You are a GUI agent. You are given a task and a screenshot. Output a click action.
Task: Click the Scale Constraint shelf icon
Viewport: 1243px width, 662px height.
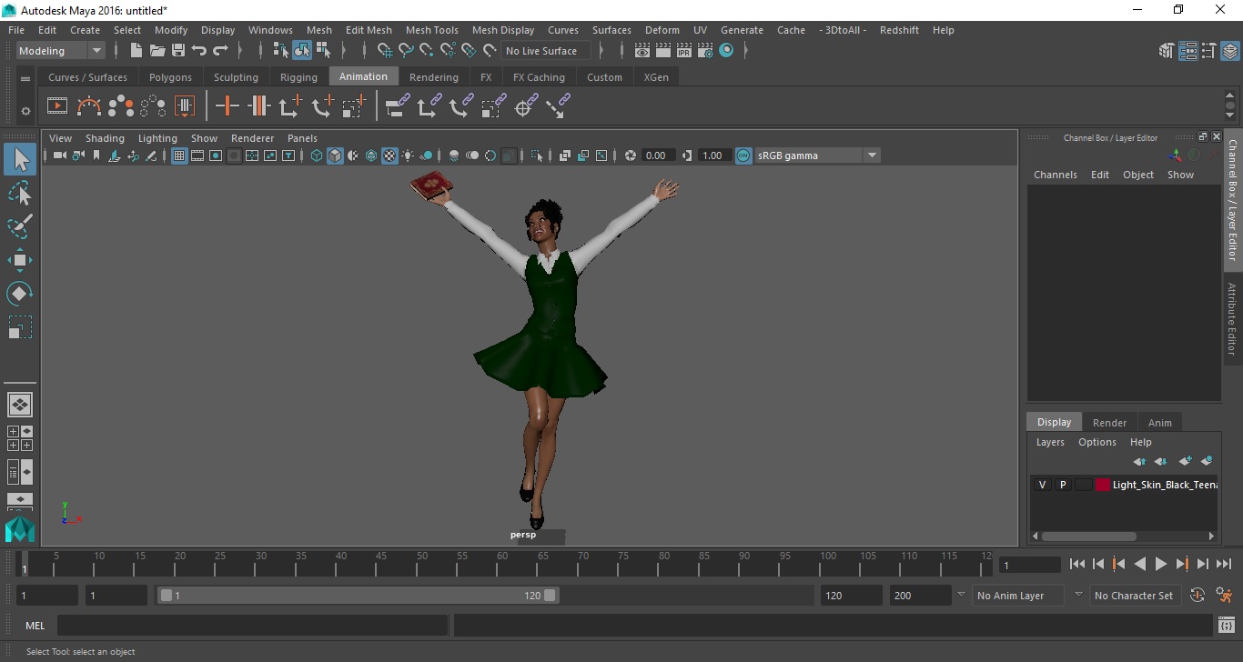point(493,106)
